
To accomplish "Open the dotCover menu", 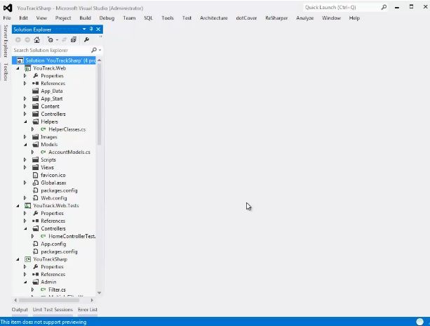I will pyautogui.click(x=246, y=18).
